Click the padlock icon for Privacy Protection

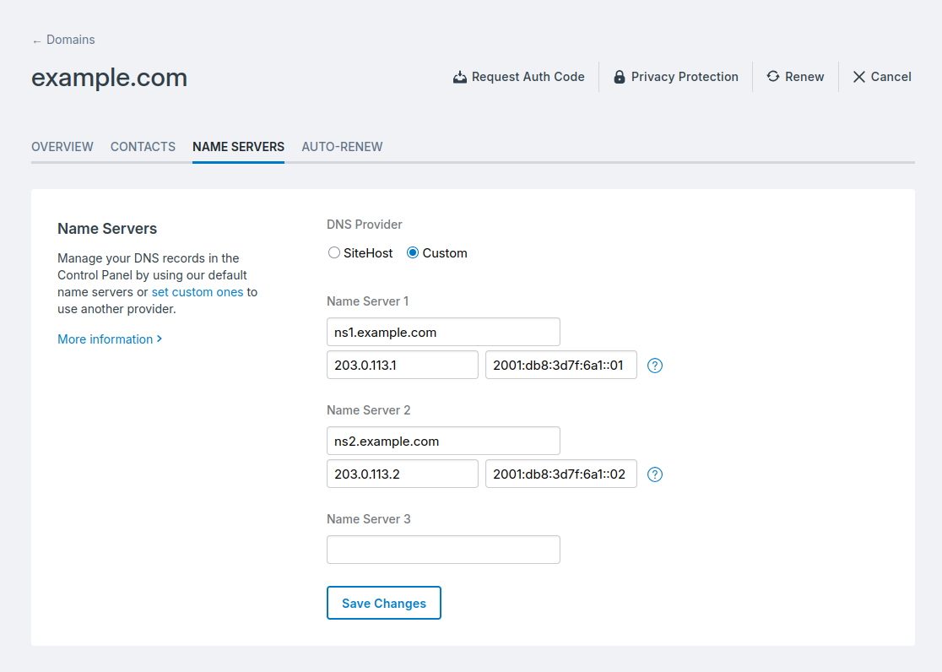pos(620,76)
